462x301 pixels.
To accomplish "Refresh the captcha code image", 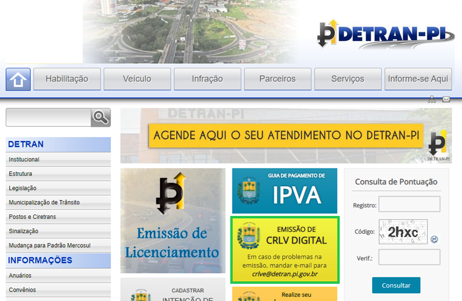I will tap(434, 239).
